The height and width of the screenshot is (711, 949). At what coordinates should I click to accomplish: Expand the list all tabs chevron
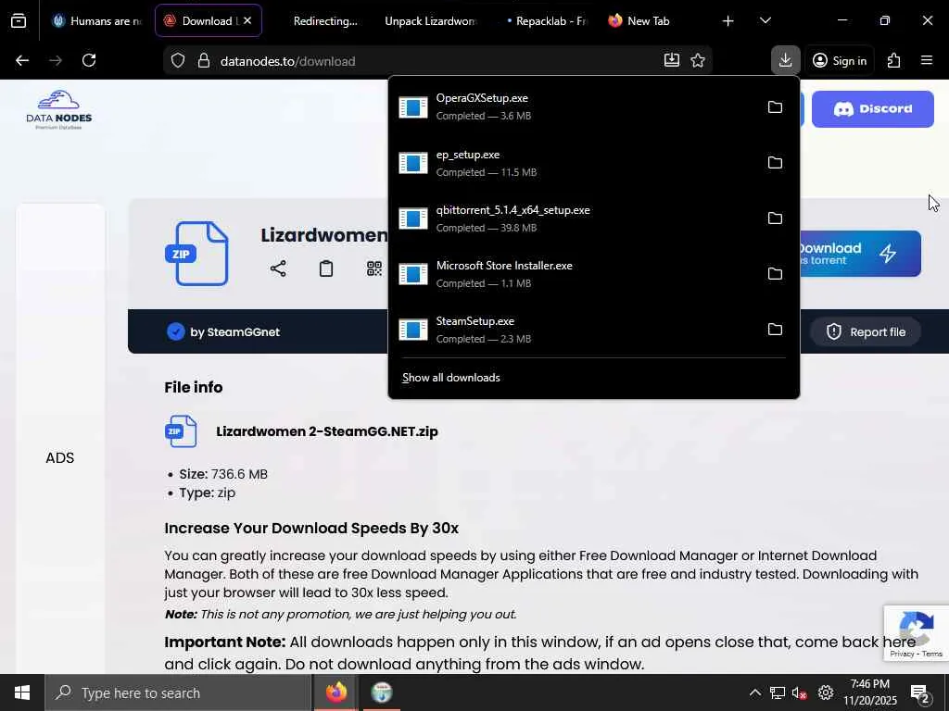point(765,20)
